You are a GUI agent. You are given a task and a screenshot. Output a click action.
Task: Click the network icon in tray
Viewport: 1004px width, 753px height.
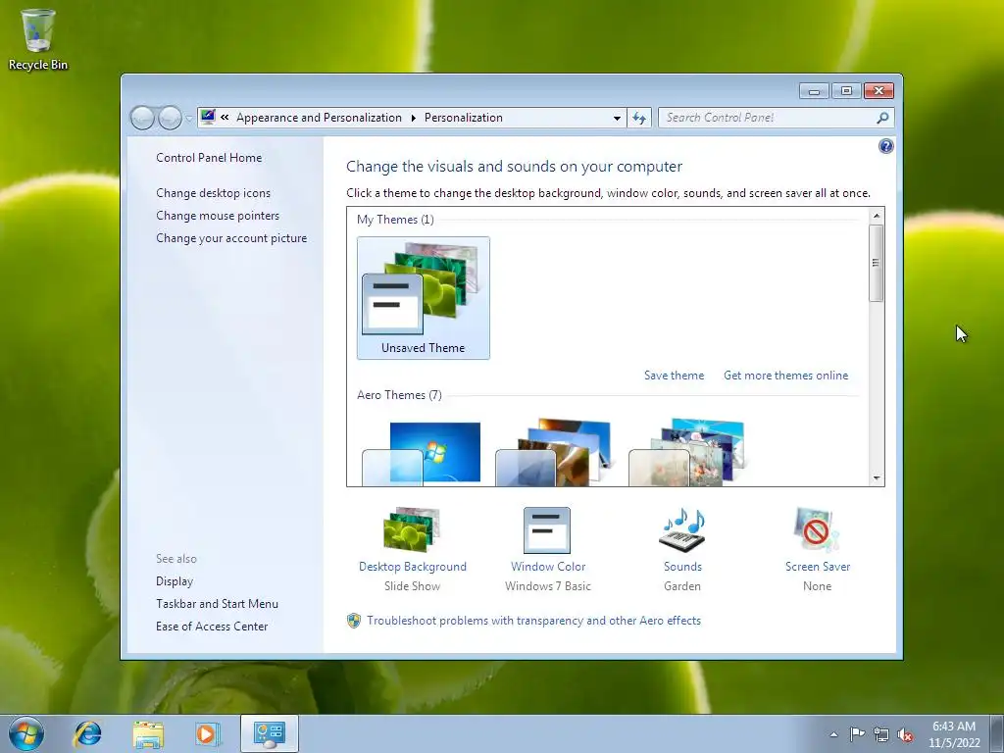[881, 734]
